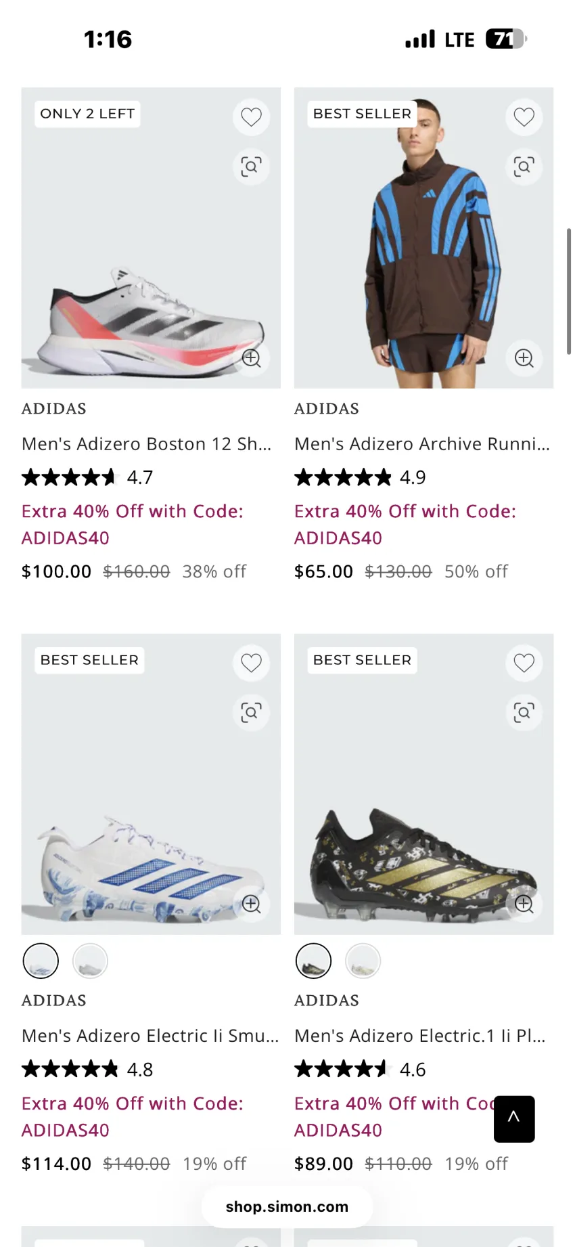Open visual search for Adizero Boston 12
575x1247 pixels.
(x=252, y=167)
